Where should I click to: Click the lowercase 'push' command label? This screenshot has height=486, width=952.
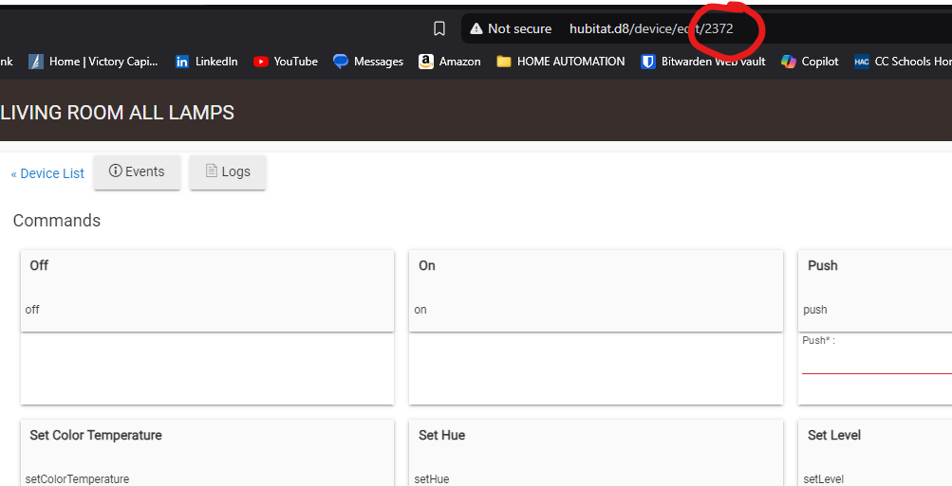pos(814,310)
